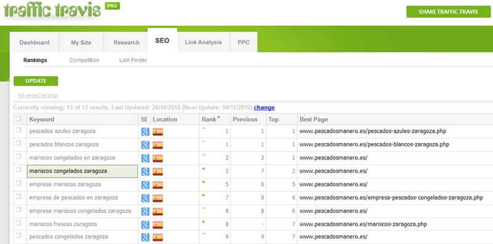This screenshot has height=244, width=493.
Task: Check the box for empresa mariscos zaragoza
Action: pyautogui.click(x=18, y=183)
